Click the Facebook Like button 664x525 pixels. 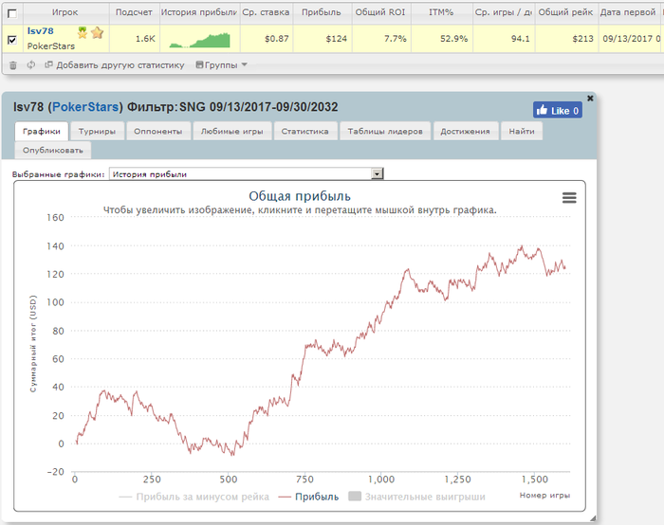[x=558, y=111]
